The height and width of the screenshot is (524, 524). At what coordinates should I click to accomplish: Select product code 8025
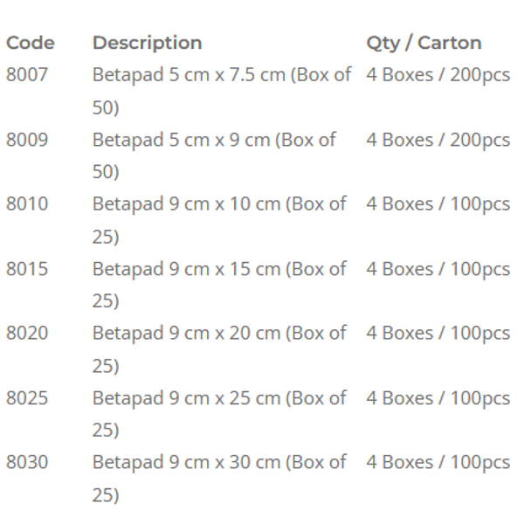click(x=27, y=398)
